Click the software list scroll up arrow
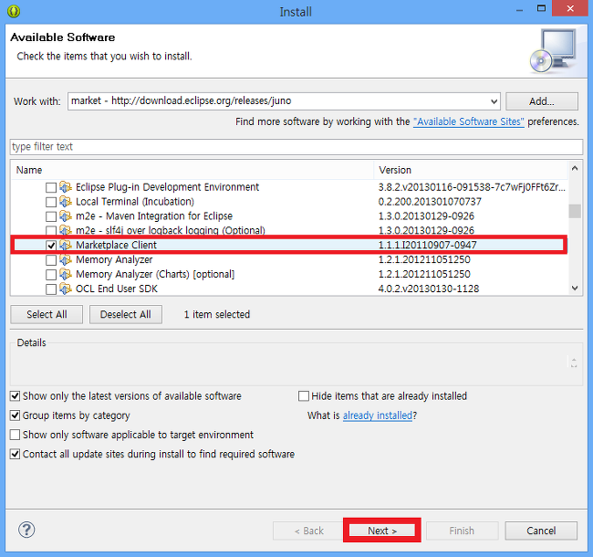The height and width of the screenshot is (557, 593). pos(575,168)
